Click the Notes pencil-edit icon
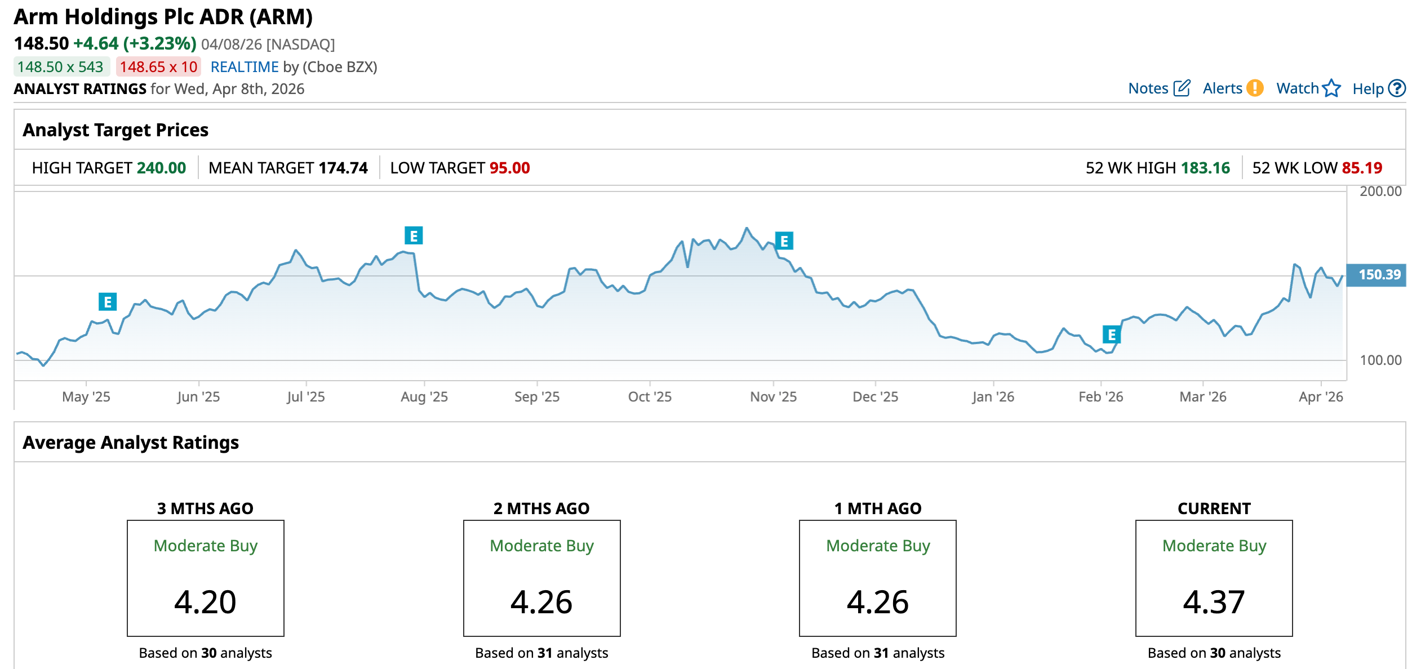Screen dimensions: 1412x669 coord(1182,88)
